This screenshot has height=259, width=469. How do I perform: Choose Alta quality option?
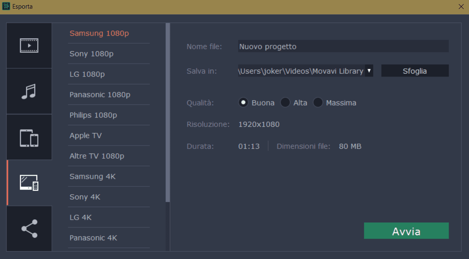coord(285,103)
